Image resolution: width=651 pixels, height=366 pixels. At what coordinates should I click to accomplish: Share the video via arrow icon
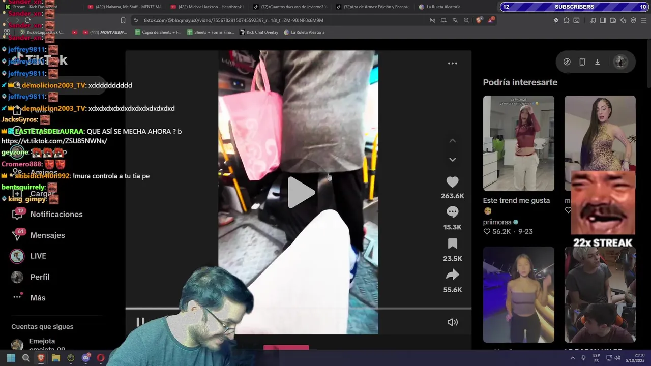tap(452, 275)
